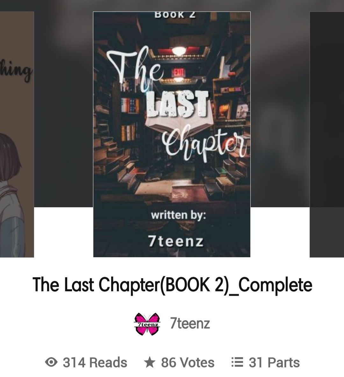Open the 314 Reads count
The width and height of the screenshot is (344, 377).
95,362
